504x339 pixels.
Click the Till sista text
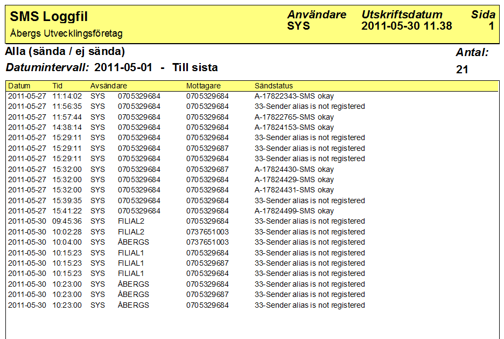tap(195, 67)
